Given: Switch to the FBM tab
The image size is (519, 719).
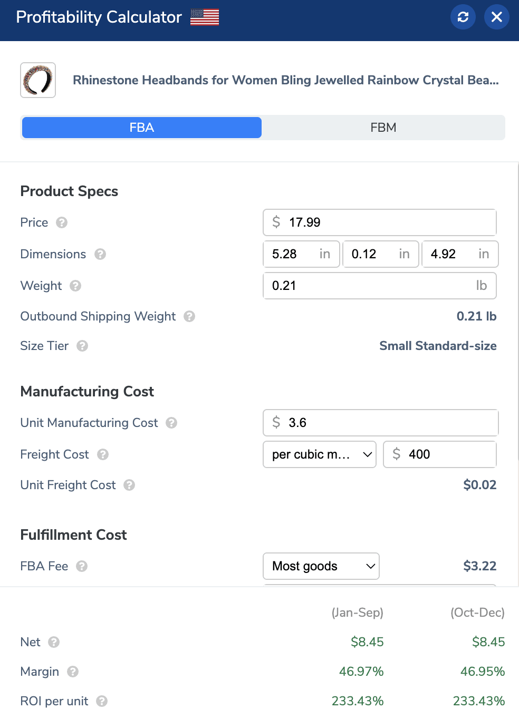Looking at the screenshot, I should (x=383, y=128).
